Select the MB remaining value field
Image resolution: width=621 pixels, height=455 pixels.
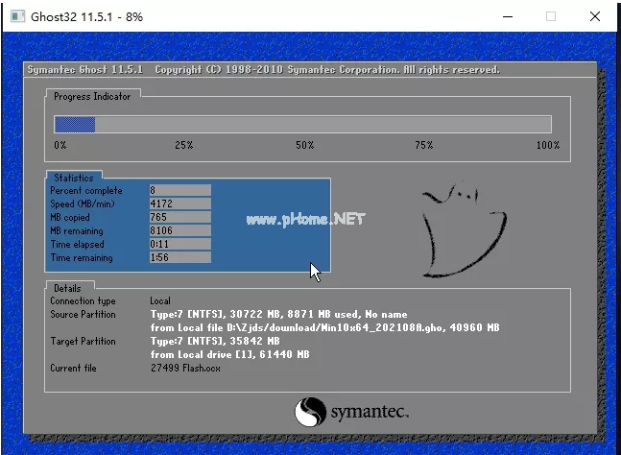179,231
